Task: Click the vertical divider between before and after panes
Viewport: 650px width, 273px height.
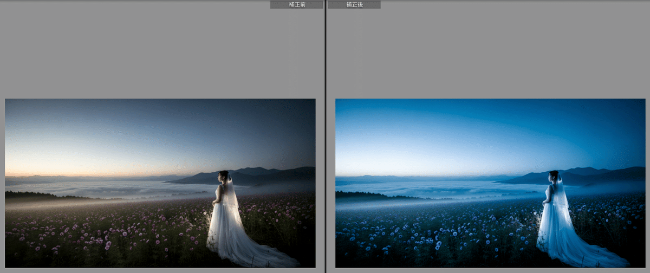Action: (325, 135)
